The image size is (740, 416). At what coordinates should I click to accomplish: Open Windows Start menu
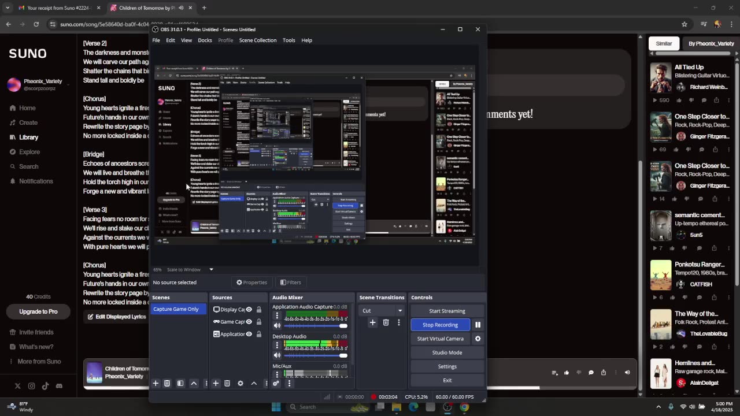coord(276,407)
